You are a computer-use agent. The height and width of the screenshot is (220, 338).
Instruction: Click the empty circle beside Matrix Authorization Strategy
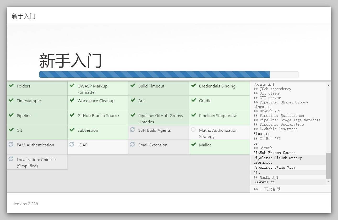(x=193, y=130)
